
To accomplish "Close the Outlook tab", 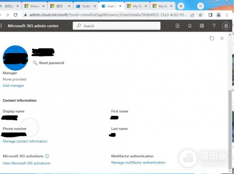I will [x=95, y=6].
